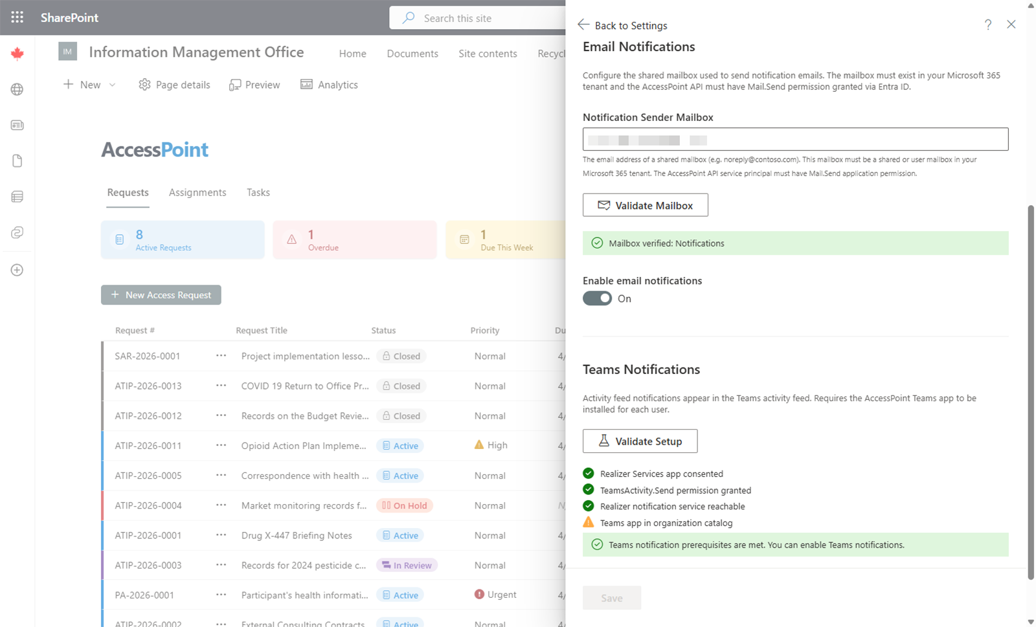Image resolution: width=1036 pixels, height=627 pixels.
Task: Click the news icon in the left sidebar
Action: 17,125
